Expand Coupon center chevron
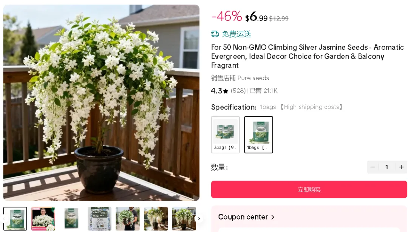The image size is (408, 232). (273, 217)
